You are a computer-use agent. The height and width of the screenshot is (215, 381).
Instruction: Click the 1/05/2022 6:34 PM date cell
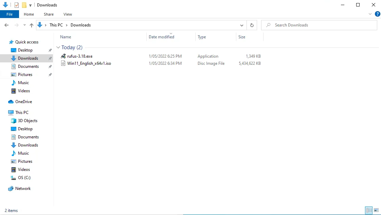pos(165,63)
